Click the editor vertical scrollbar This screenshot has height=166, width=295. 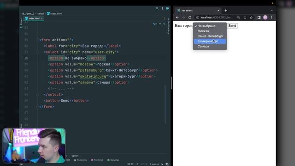(165, 104)
